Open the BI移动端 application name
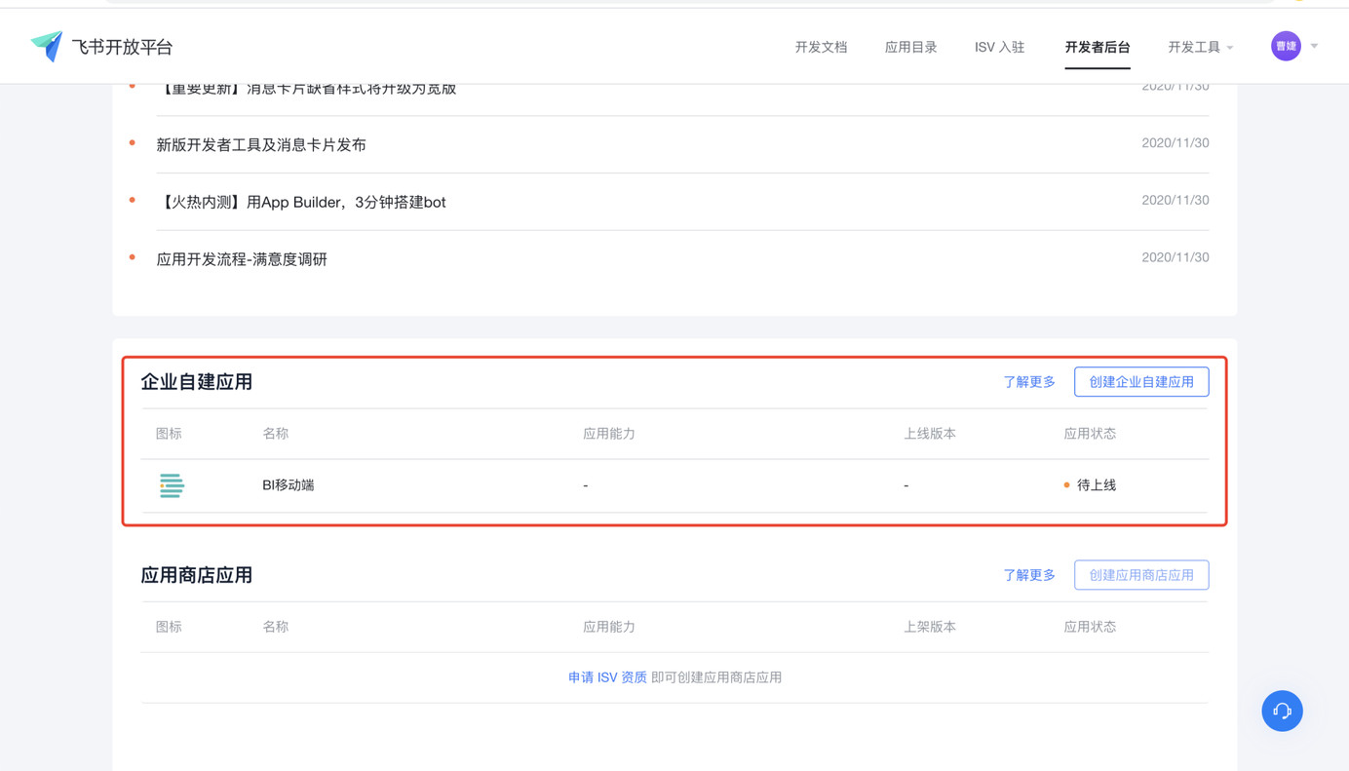 [x=288, y=485]
